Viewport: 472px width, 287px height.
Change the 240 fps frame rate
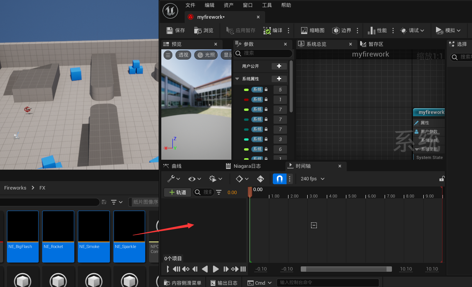tap(312, 178)
